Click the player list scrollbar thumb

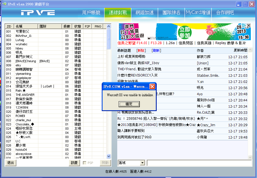coord(109,39)
